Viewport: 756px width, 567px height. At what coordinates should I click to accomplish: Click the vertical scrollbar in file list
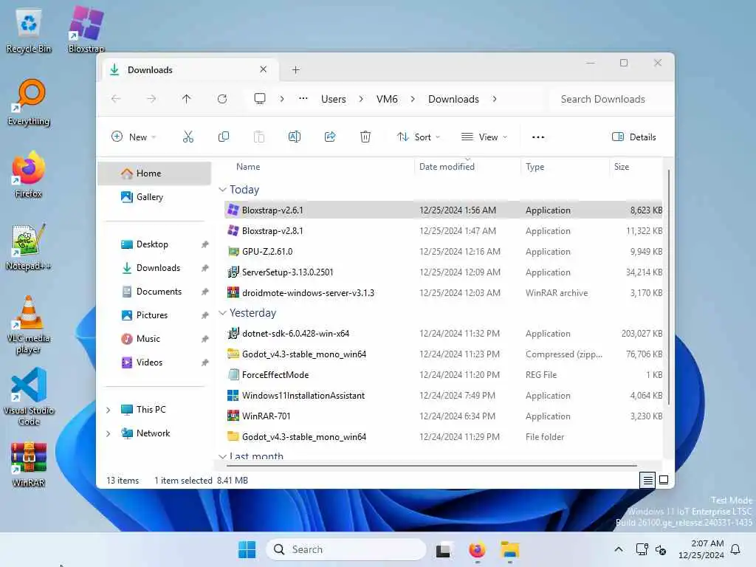pos(668,287)
